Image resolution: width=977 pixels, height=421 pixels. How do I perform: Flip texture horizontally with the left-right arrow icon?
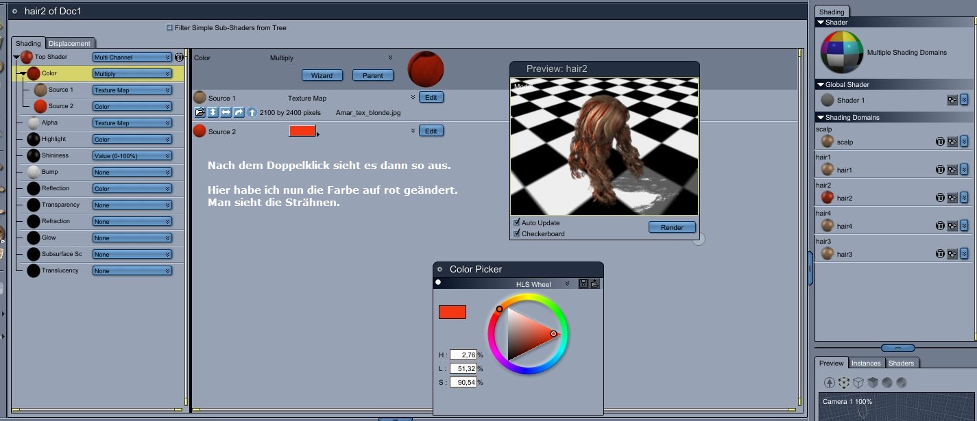tap(226, 112)
